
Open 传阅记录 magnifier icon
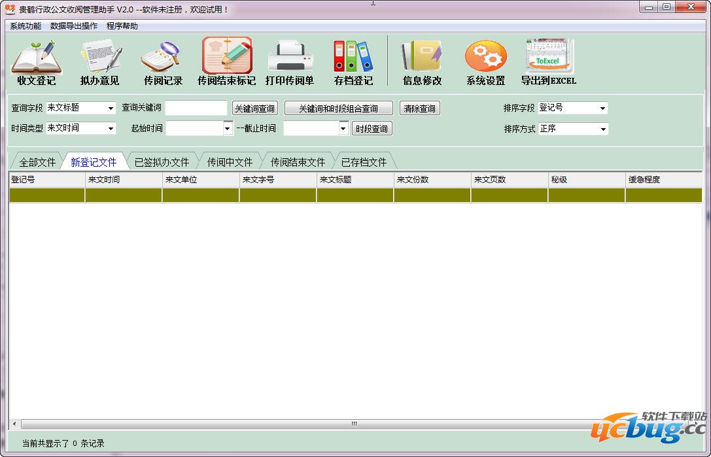coord(162,58)
